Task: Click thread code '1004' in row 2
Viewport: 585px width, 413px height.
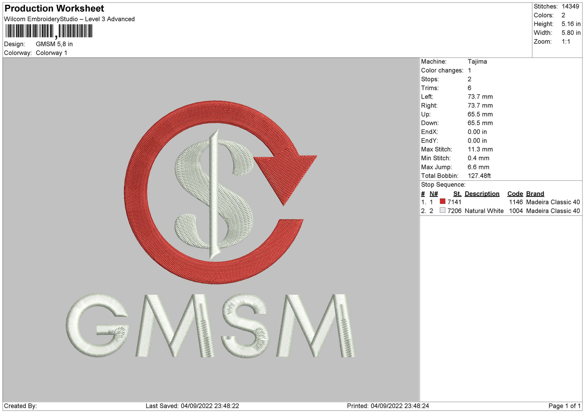Action: (516, 211)
